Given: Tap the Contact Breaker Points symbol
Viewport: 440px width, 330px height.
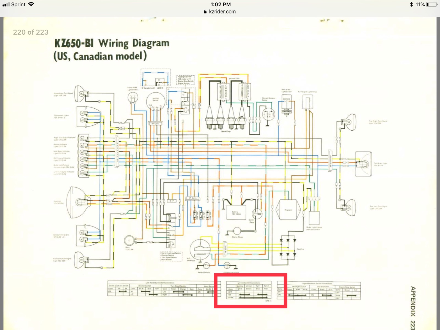Looking at the screenshot, I should click(268, 114).
